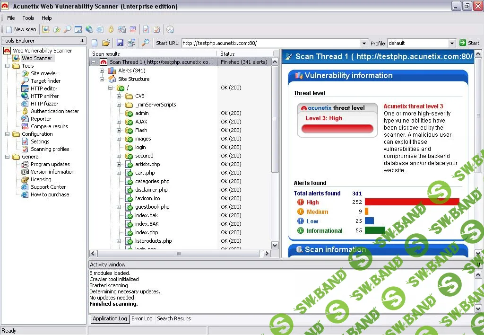Expand the Alerts (341) node
Viewport: 484px width, 335px height.
pyautogui.click(x=103, y=71)
